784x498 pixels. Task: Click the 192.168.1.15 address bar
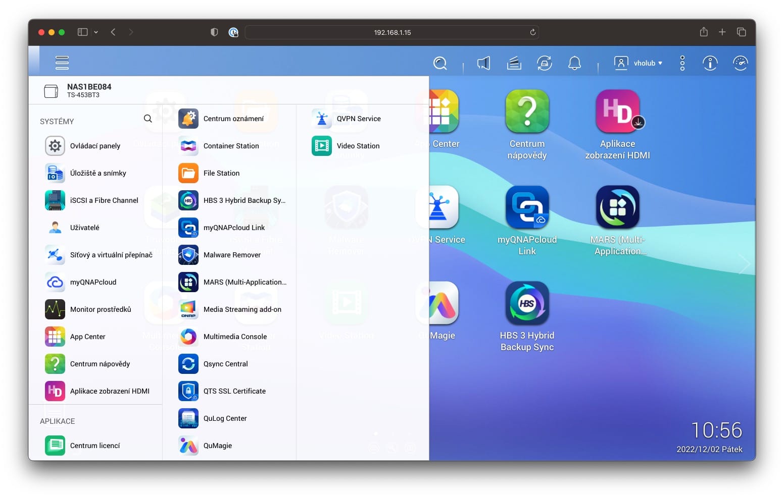point(392,32)
